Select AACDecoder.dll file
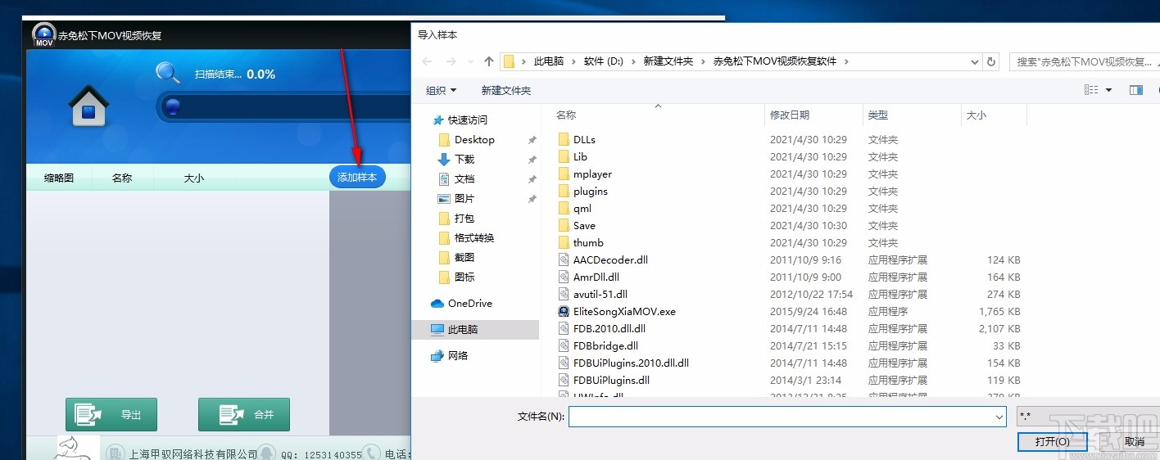Viewport: 1160px width, 460px height. [x=610, y=260]
